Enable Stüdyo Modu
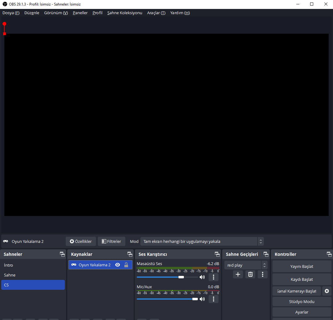Screen dimensions: 333x320 click(x=302, y=301)
